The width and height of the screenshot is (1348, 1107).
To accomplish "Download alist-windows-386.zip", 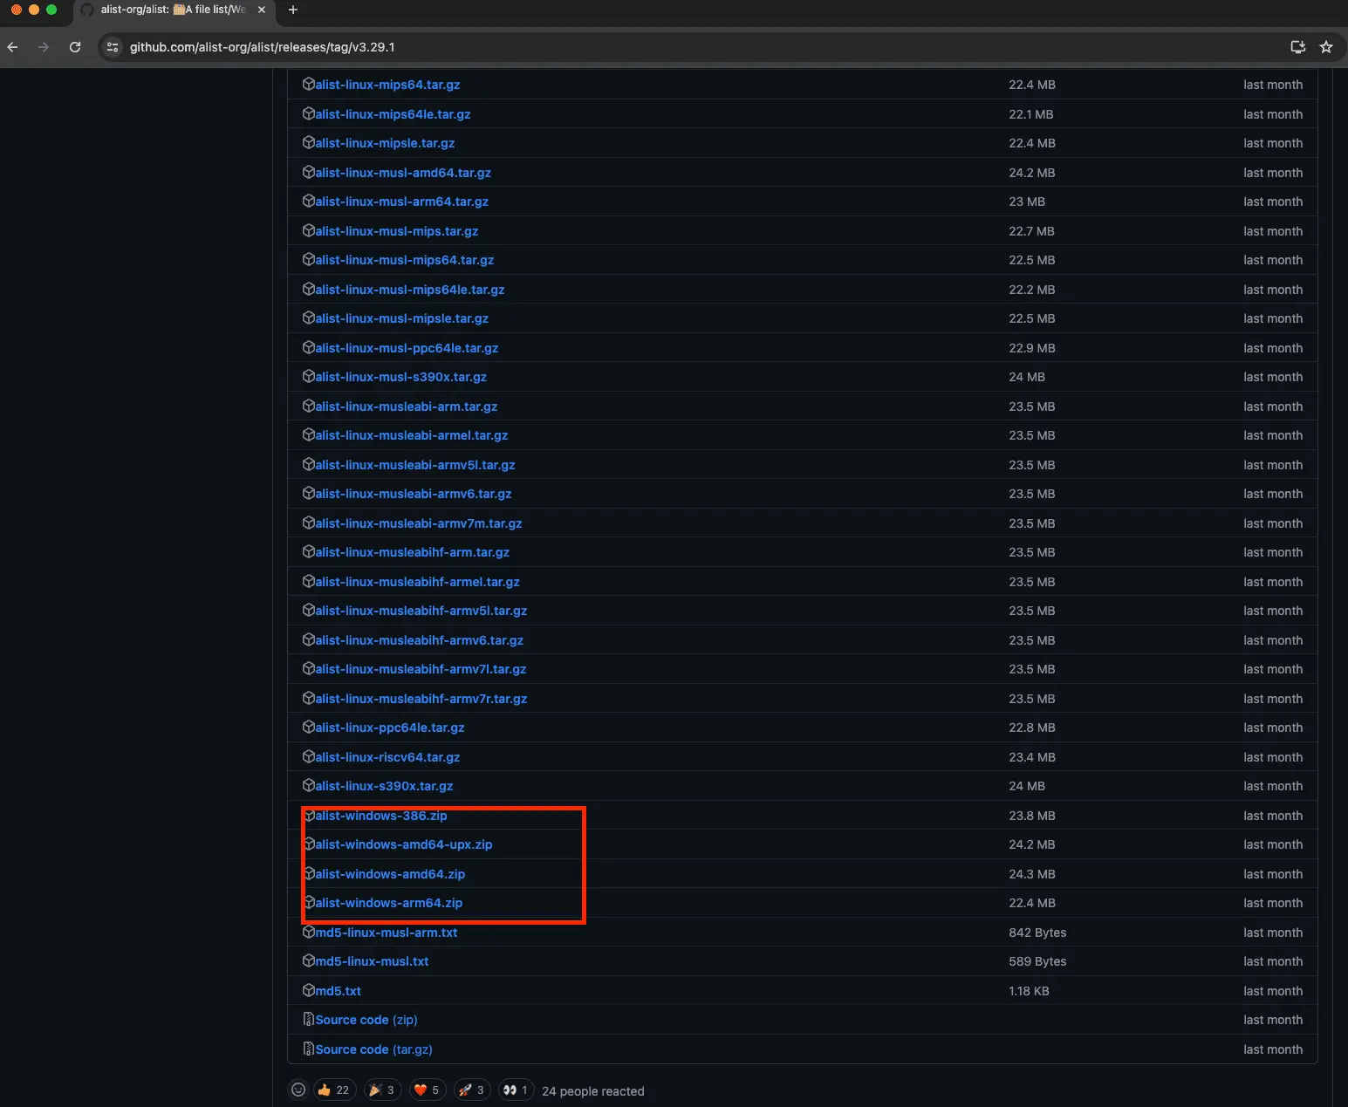I will [x=381, y=816].
